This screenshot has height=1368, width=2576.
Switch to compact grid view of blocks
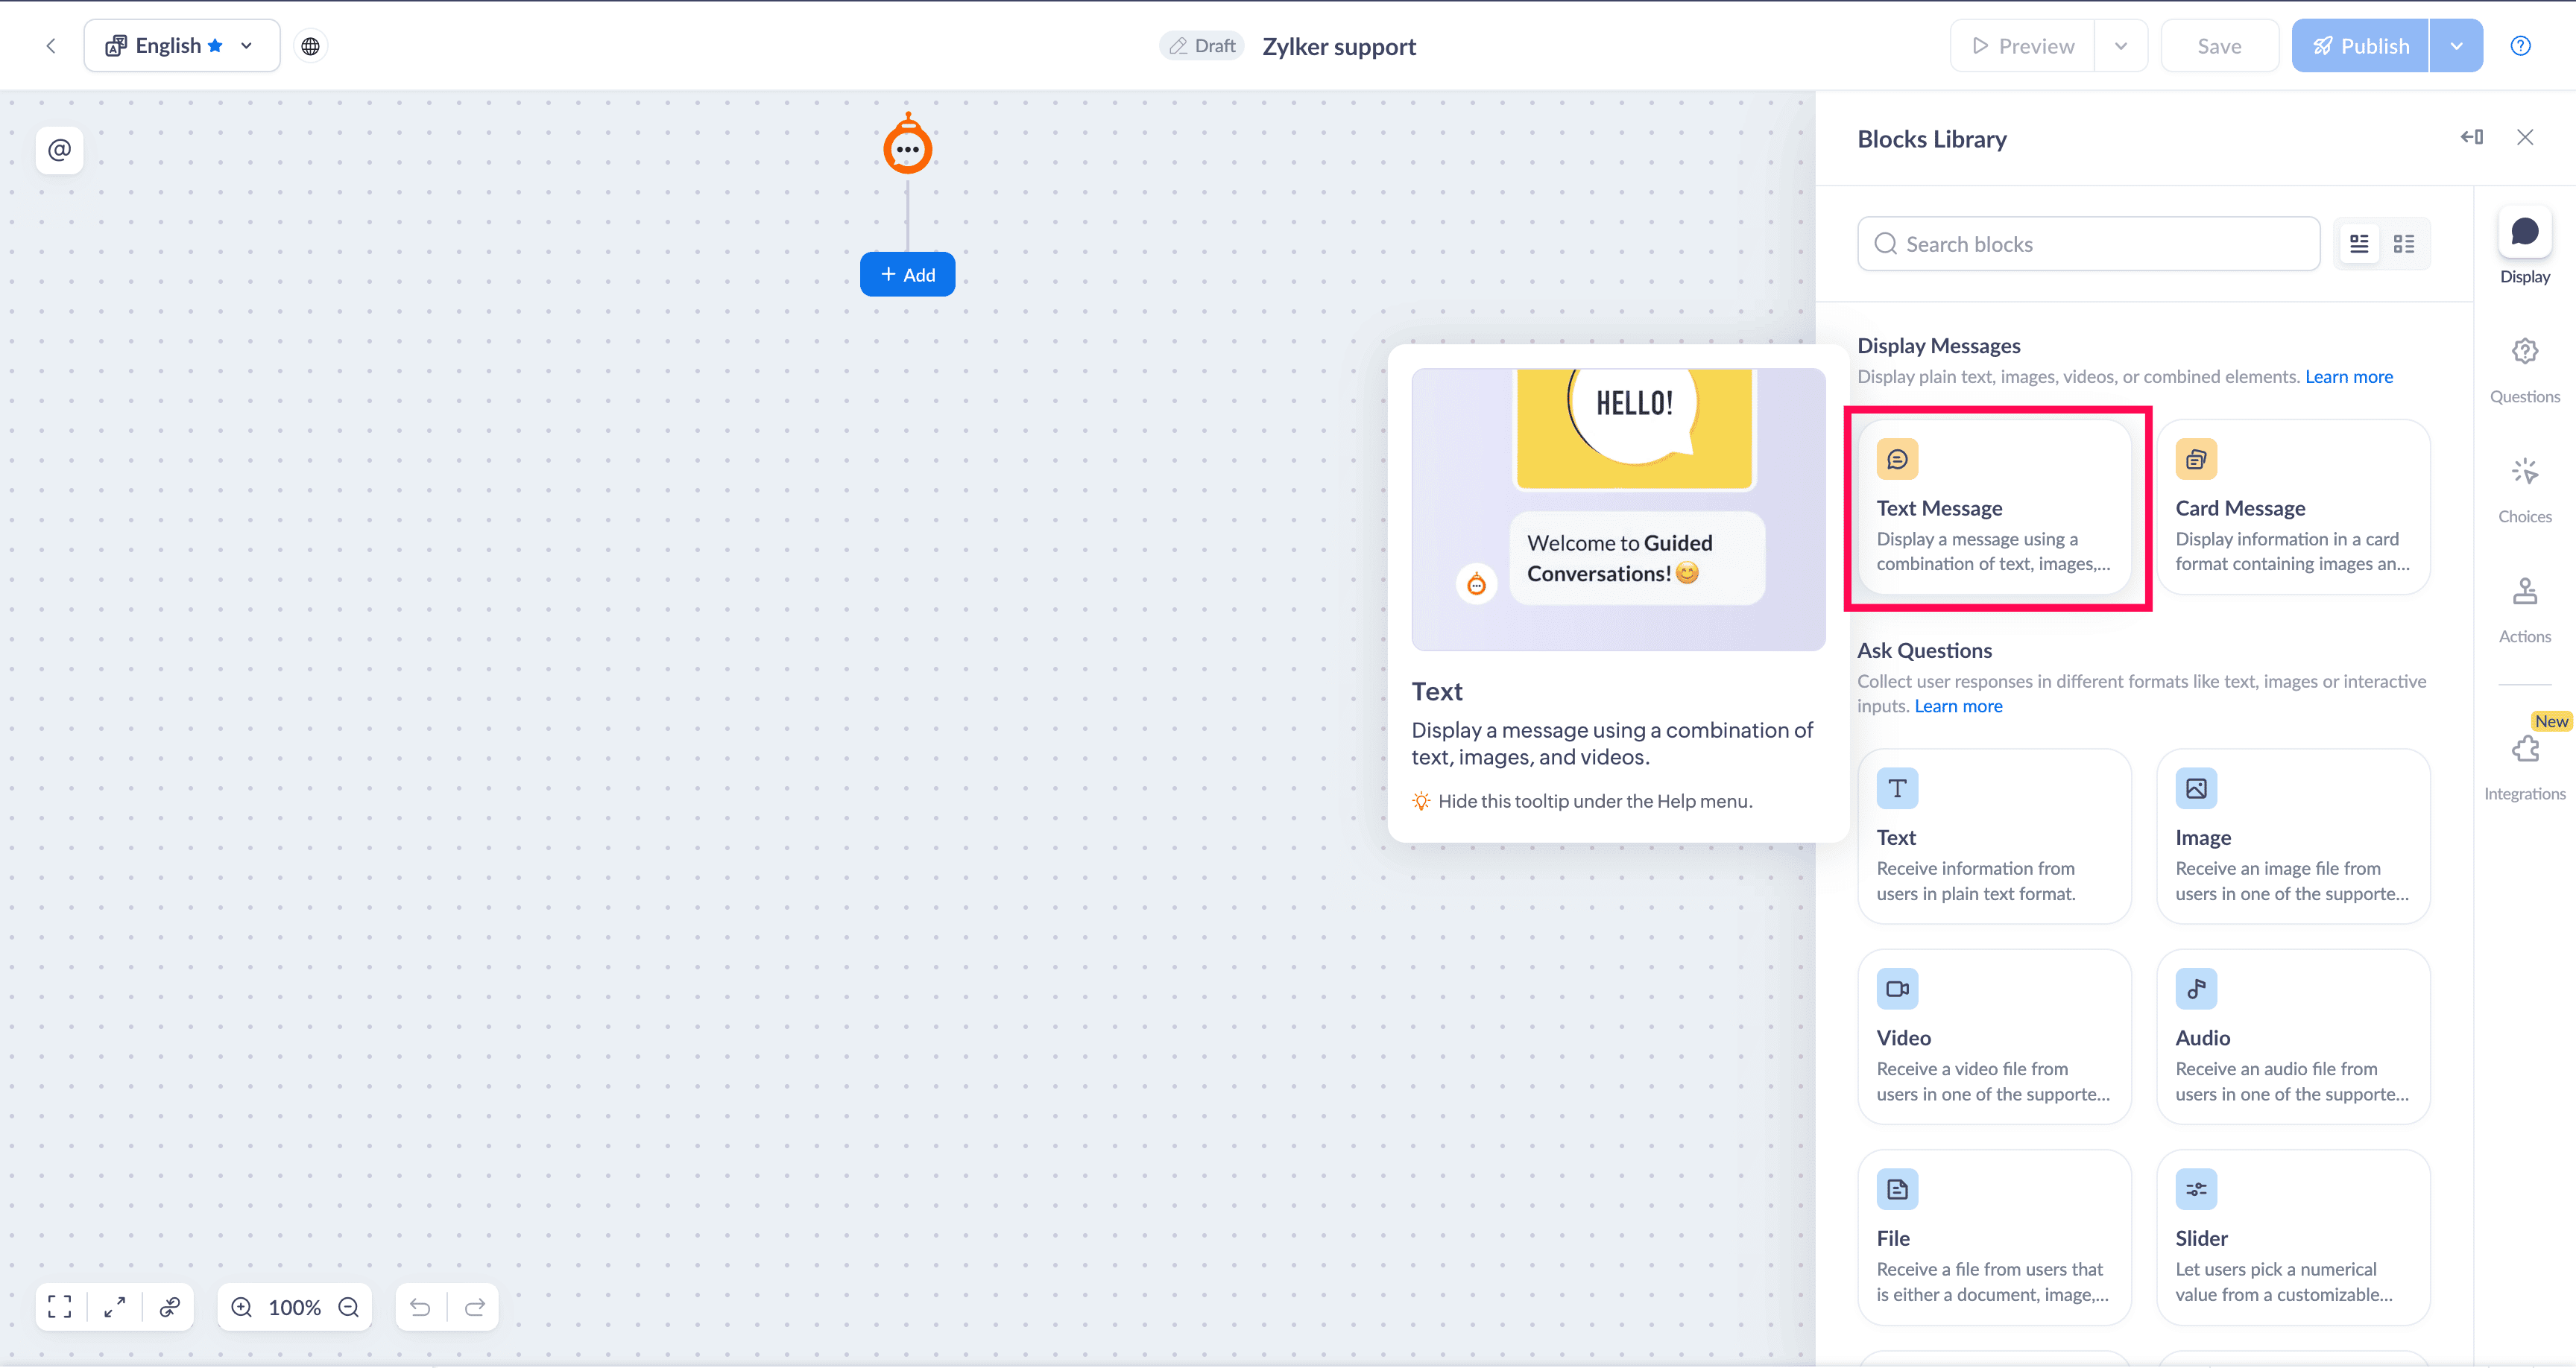click(2404, 244)
